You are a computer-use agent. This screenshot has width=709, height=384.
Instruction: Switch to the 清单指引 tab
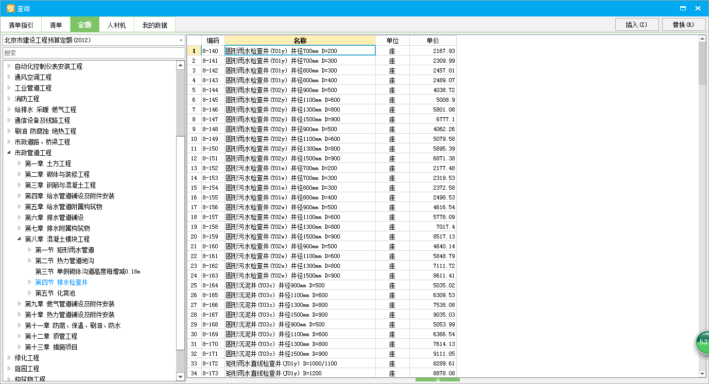tap(21, 25)
